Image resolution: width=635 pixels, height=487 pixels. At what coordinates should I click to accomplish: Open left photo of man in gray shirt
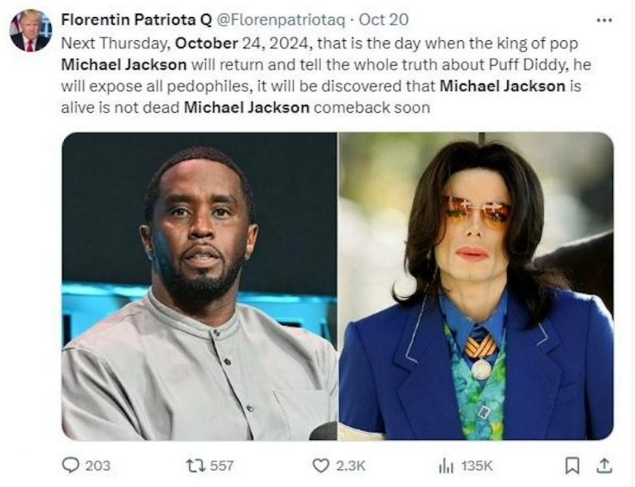[199, 286]
